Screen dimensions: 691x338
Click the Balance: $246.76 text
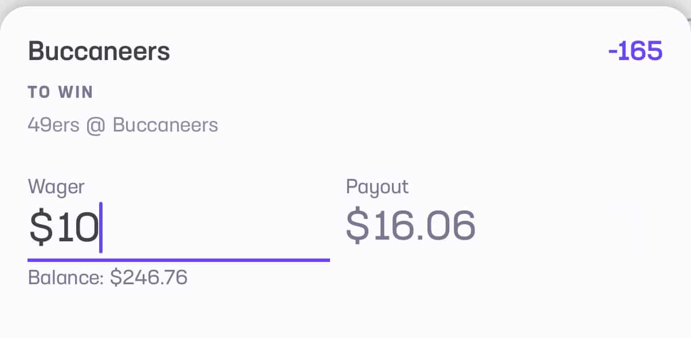pyautogui.click(x=108, y=277)
